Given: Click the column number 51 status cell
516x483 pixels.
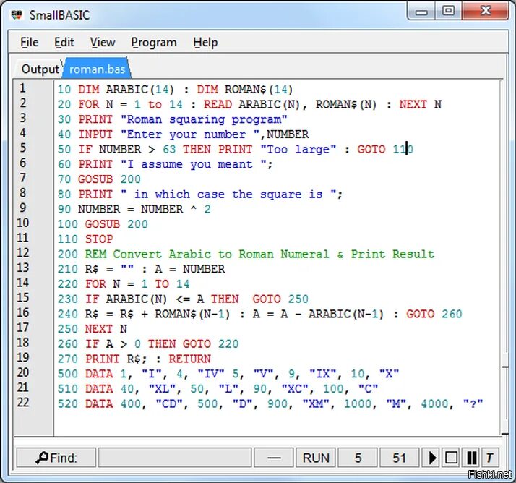Looking at the screenshot, I should pyautogui.click(x=399, y=457).
